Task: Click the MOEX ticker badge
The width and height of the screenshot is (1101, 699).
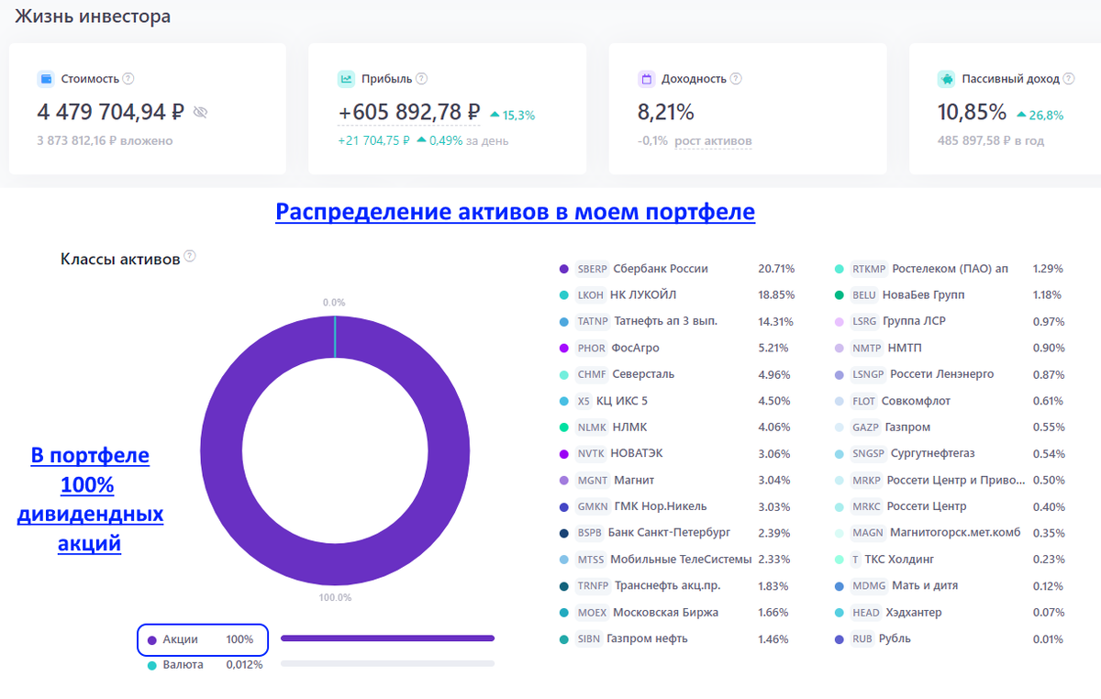Action: click(592, 613)
